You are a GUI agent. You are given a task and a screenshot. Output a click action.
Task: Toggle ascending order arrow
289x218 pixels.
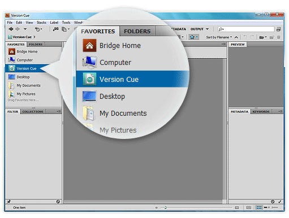pos(236,37)
